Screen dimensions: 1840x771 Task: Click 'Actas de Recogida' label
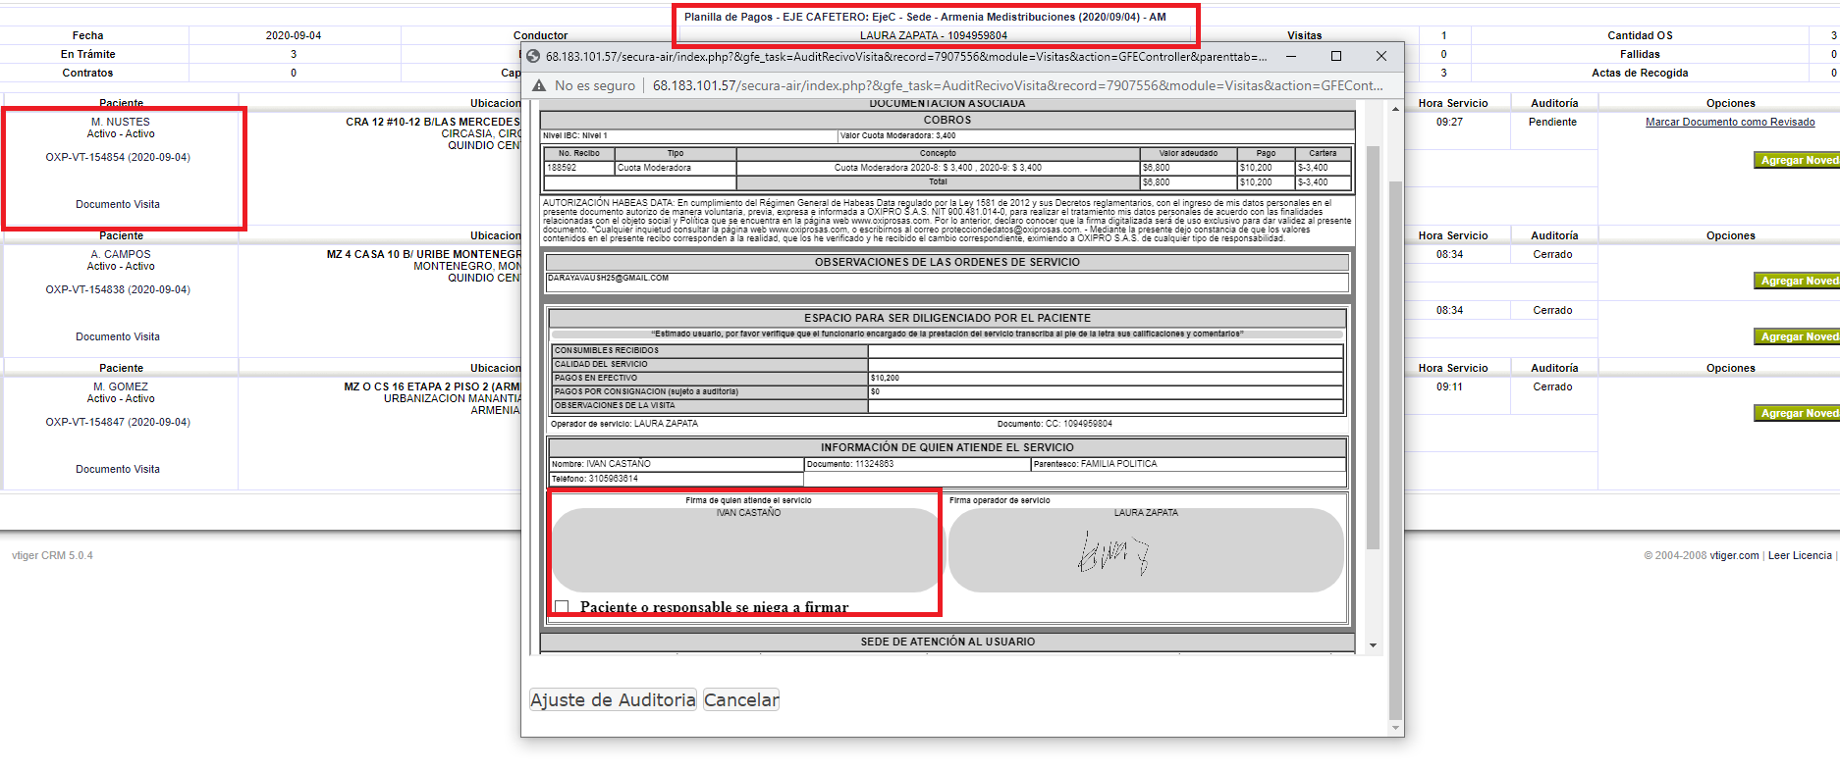coord(1640,73)
